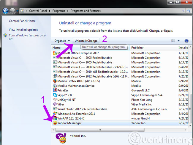Click Windows Live Essentials 2011 icon
This screenshot has height=145, width=193.
(x=55, y=114)
